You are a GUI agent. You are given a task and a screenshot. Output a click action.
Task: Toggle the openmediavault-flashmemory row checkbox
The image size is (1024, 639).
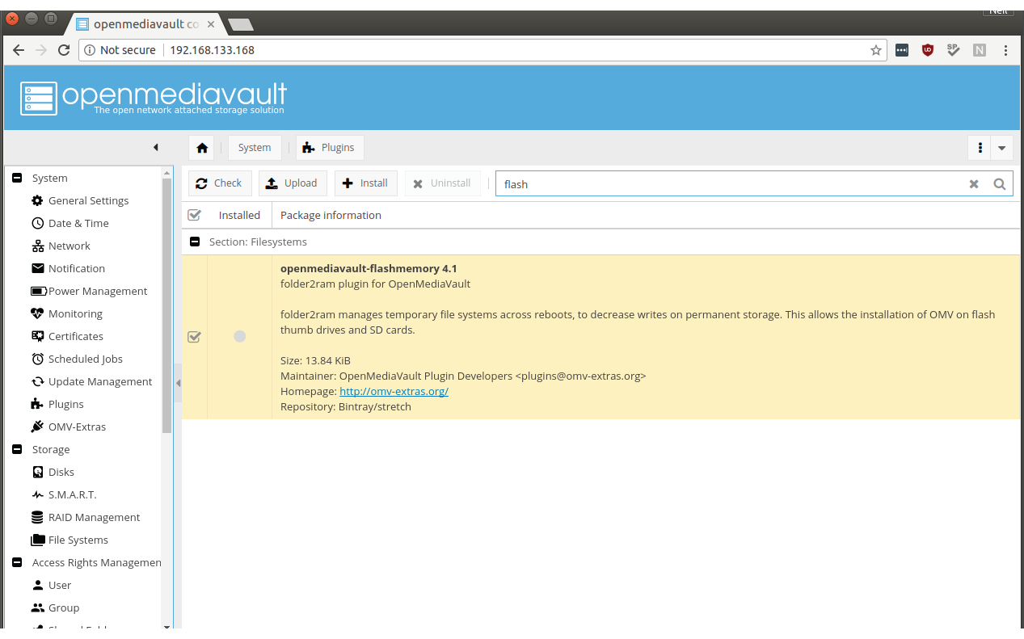tap(194, 337)
